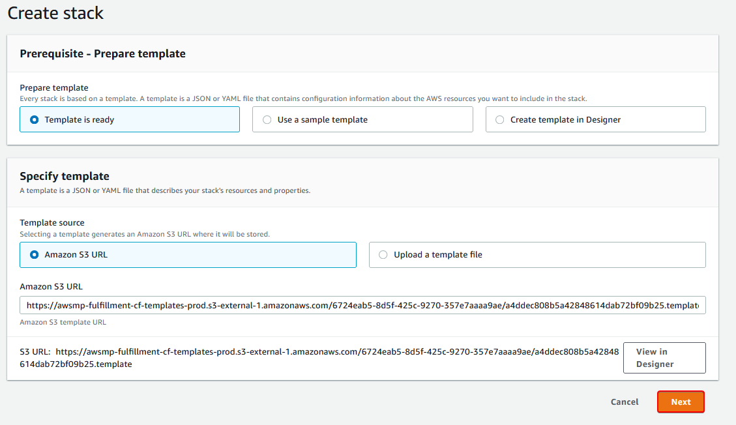
Task: Click inside the Amazon S3 URL text field
Action: coord(362,305)
